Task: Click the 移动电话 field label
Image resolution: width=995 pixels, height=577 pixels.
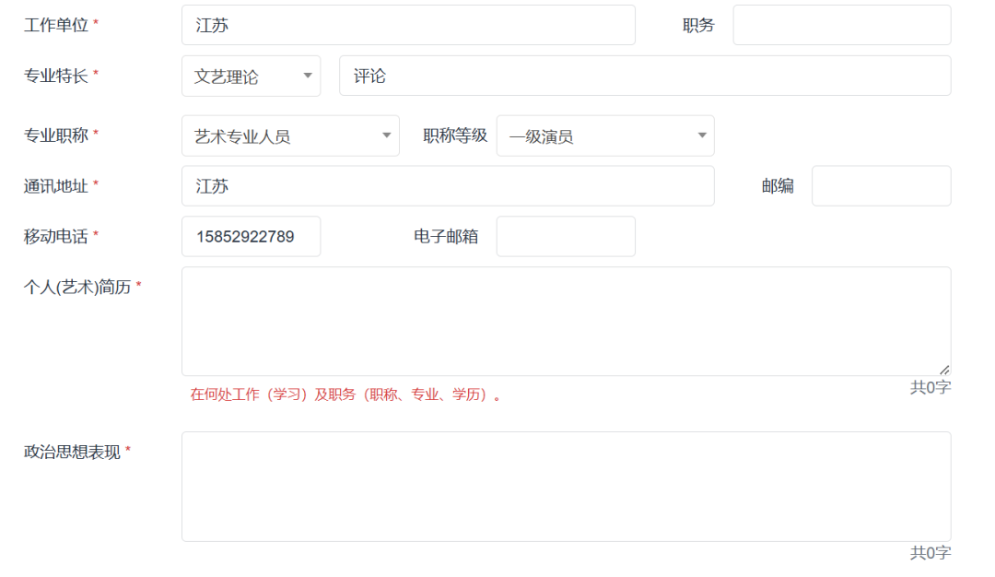Action: point(56,237)
